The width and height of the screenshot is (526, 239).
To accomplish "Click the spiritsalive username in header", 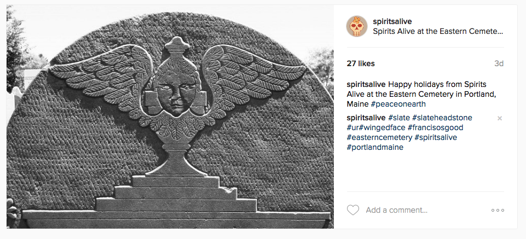I will point(392,21).
